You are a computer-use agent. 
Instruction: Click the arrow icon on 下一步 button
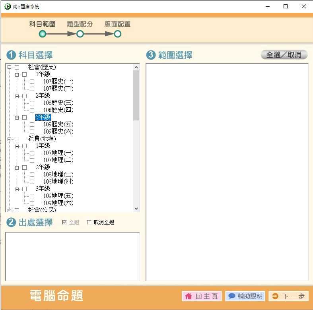[x=275, y=296]
